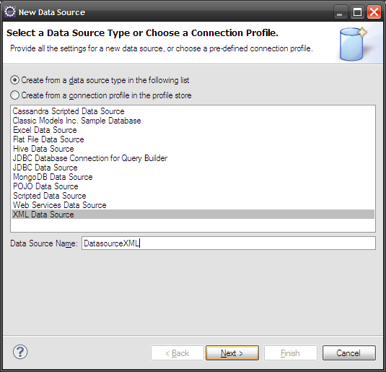Select JDBC Database Connection for Query Builder
This screenshot has width=386, height=372.
point(90,158)
